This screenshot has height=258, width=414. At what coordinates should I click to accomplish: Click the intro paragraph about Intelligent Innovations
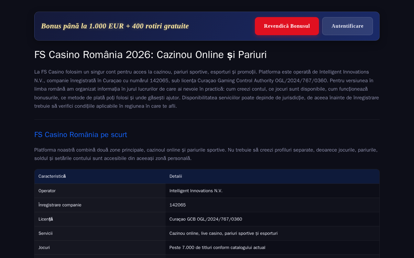pos(207,89)
